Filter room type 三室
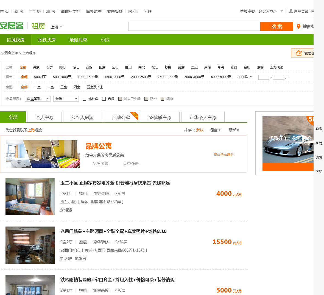This screenshot has height=295, width=324. [x=64, y=87]
